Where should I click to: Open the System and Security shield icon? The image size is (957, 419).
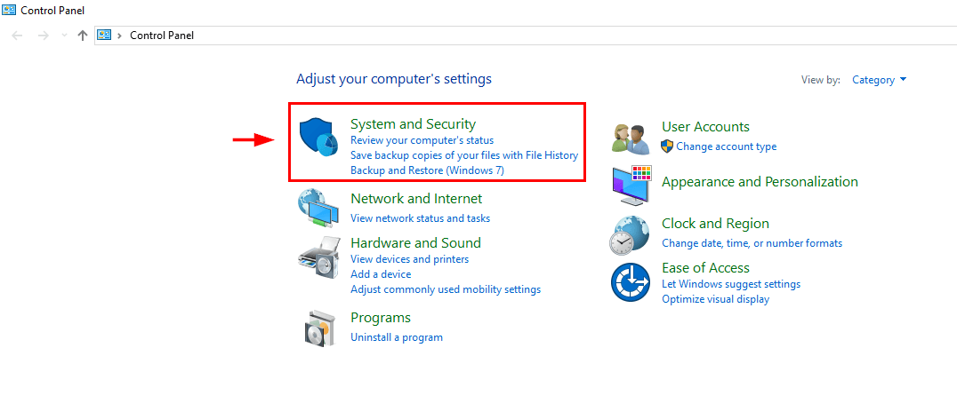(x=318, y=138)
